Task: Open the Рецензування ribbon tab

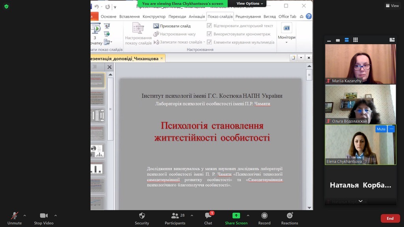Action: tap(248, 17)
